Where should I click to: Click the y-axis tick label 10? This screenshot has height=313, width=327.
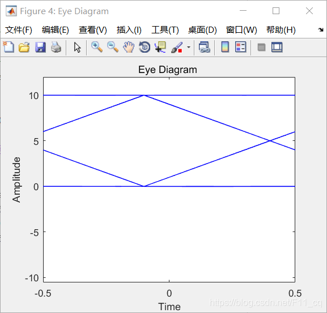coord(33,96)
